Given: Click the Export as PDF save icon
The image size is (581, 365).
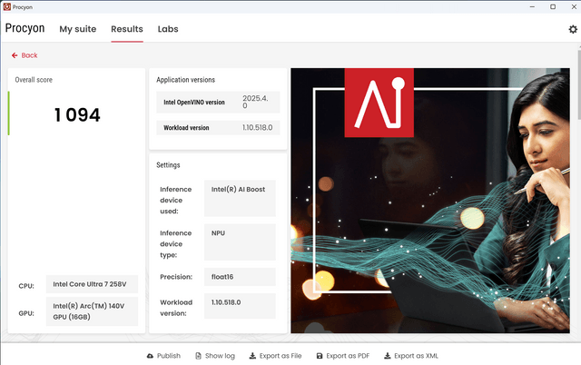Looking at the screenshot, I should pos(320,356).
